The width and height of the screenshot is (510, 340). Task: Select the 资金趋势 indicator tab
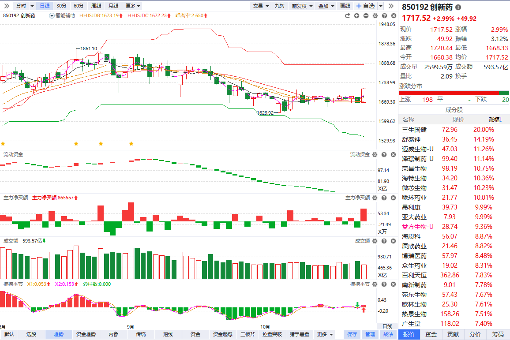(x=86, y=335)
